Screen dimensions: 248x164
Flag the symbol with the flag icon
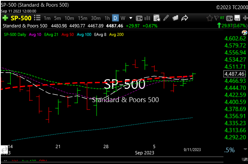coord(216,18)
